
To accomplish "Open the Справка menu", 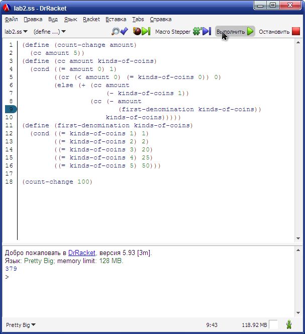I will tap(160, 19).
